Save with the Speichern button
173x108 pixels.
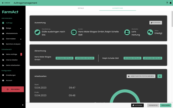[166, 105]
